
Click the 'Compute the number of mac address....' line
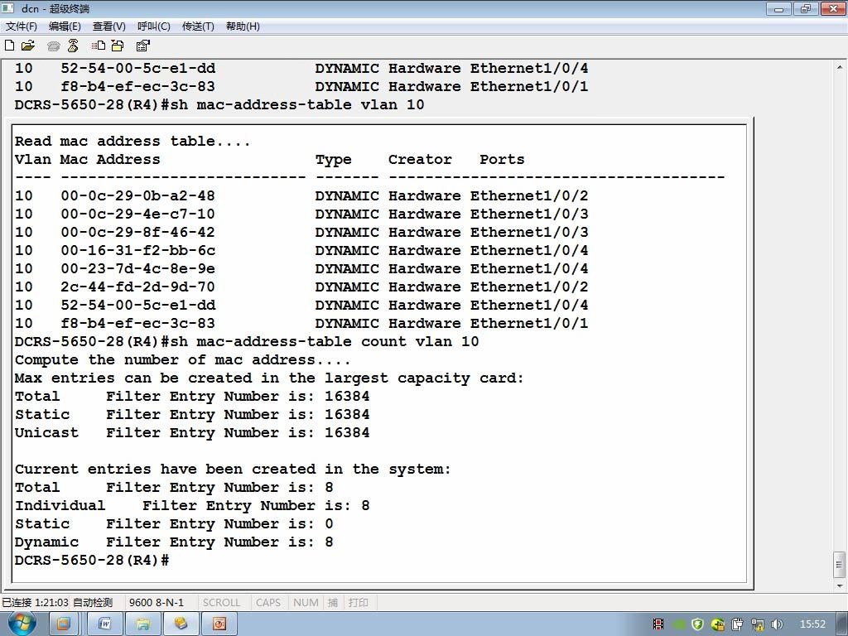pyautogui.click(x=183, y=360)
